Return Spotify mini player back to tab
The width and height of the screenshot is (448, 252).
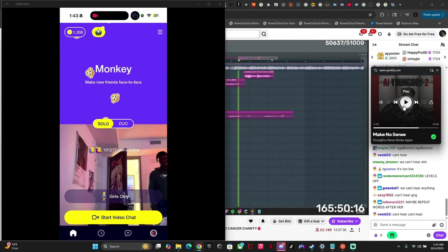point(432,70)
